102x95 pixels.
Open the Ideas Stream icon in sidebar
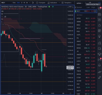tap(99, 54)
